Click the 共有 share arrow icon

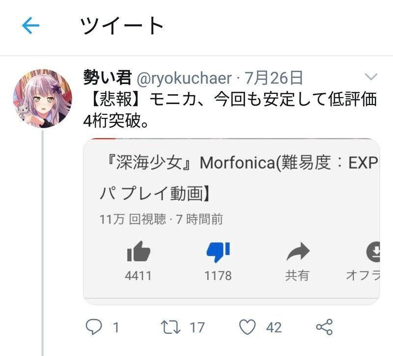[298, 251]
